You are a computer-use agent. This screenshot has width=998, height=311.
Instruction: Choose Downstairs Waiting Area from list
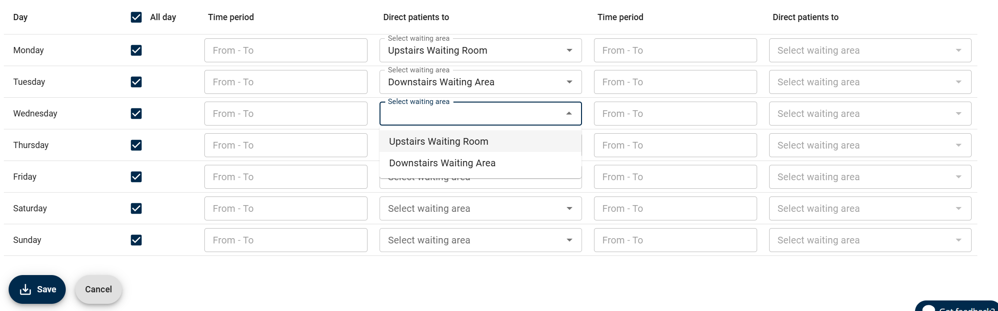(x=442, y=163)
